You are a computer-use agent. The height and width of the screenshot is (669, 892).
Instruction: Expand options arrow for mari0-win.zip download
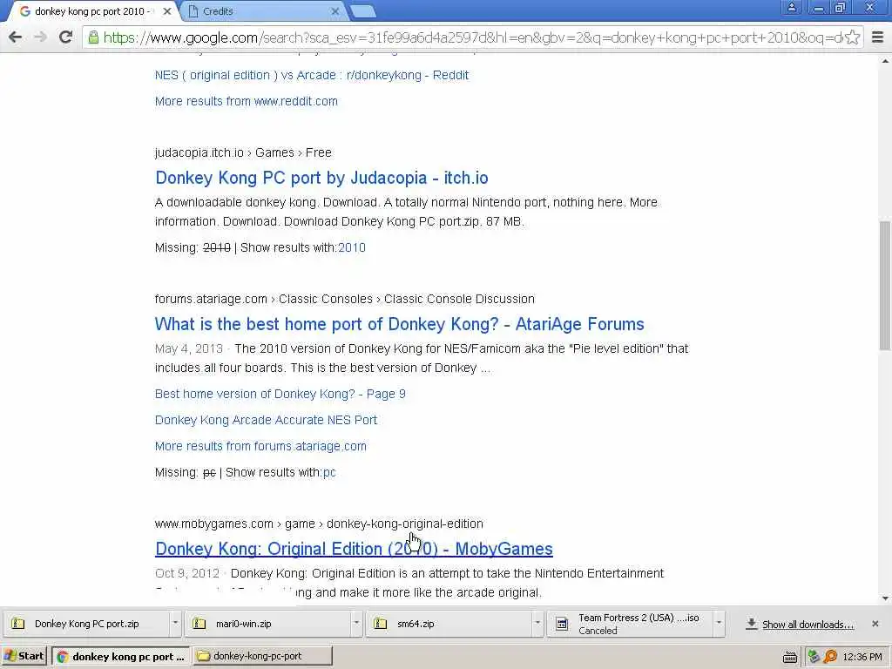(356, 624)
